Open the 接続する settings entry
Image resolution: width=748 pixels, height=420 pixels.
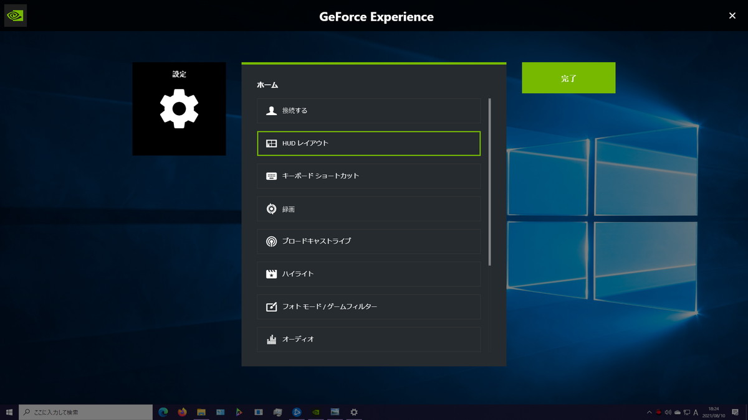click(x=368, y=111)
